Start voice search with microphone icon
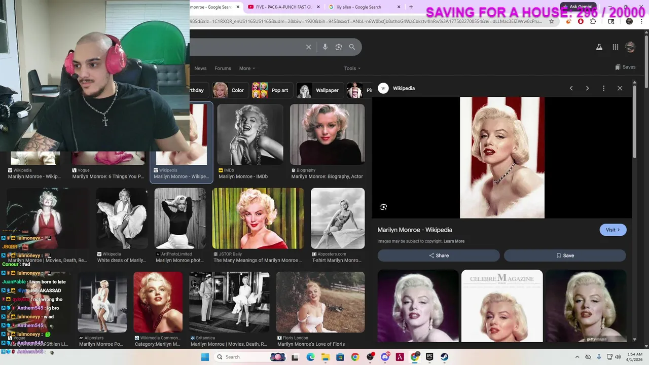This screenshot has width=649, height=365. pyautogui.click(x=325, y=47)
